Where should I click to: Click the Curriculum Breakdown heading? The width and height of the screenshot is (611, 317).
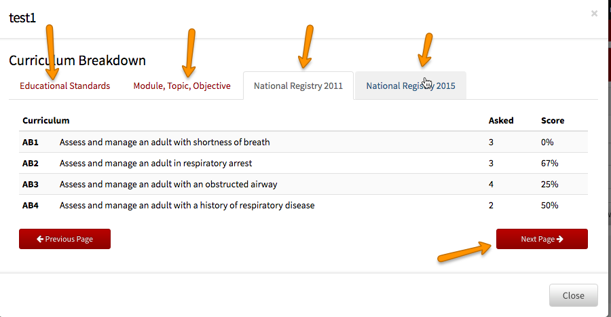coord(77,60)
